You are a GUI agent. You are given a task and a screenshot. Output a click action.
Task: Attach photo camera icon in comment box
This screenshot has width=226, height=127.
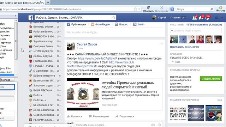pyautogui.click(x=153, y=125)
